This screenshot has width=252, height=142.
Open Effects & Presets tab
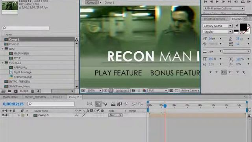tap(214, 19)
